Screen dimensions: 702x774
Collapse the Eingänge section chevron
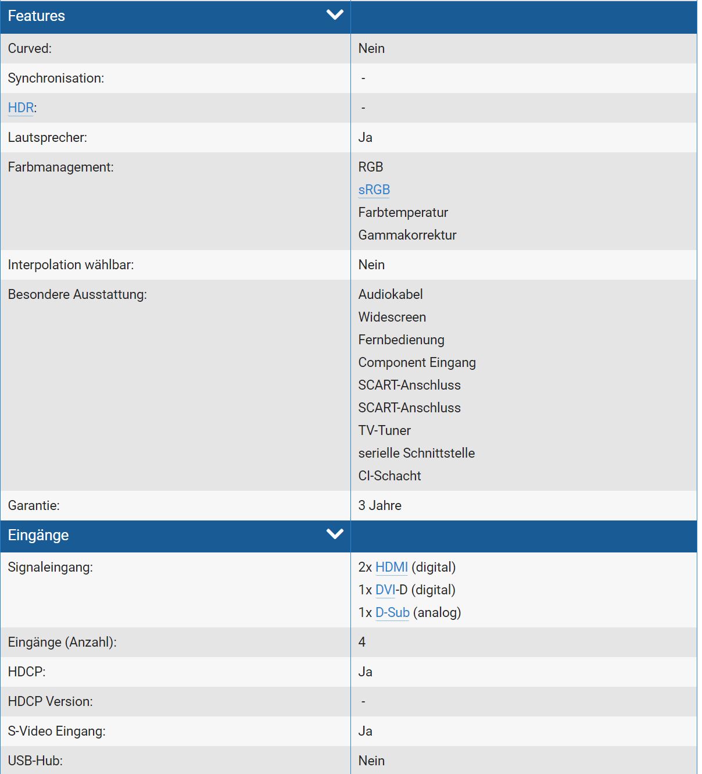click(x=335, y=534)
